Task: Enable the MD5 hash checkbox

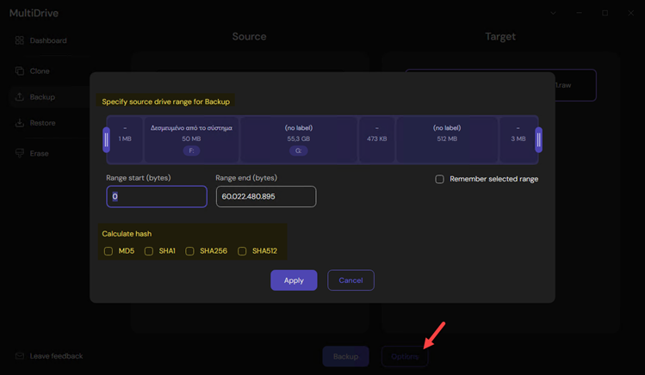Action: [109, 251]
